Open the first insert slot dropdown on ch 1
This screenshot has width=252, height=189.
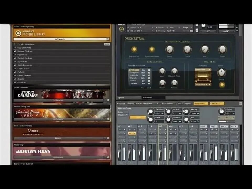coord(122,129)
